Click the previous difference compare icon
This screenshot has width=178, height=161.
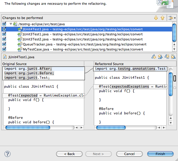[x=160, y=57]
